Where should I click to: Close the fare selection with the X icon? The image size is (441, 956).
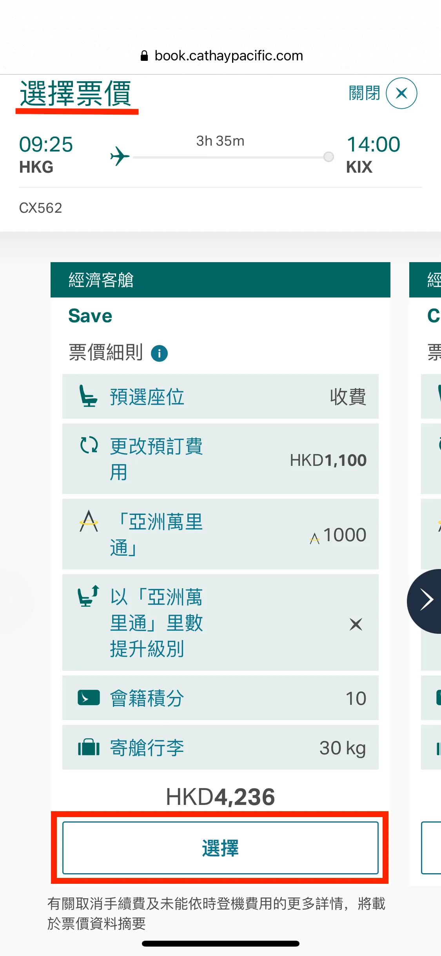click(401, 93)
